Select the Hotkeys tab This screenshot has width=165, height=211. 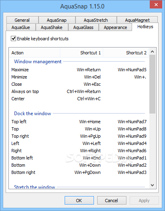click(145, 27)
